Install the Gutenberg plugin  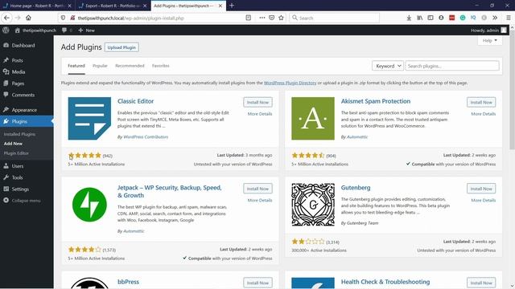coord(481,189)
